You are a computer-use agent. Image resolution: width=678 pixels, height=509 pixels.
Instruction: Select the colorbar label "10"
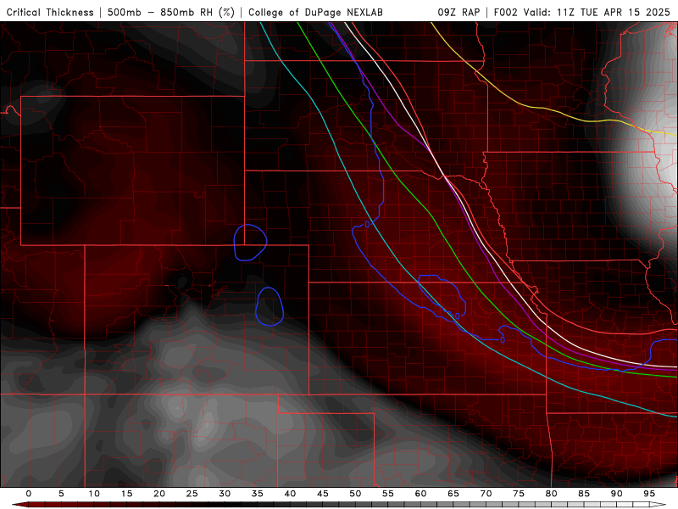(x=94, y=494)
